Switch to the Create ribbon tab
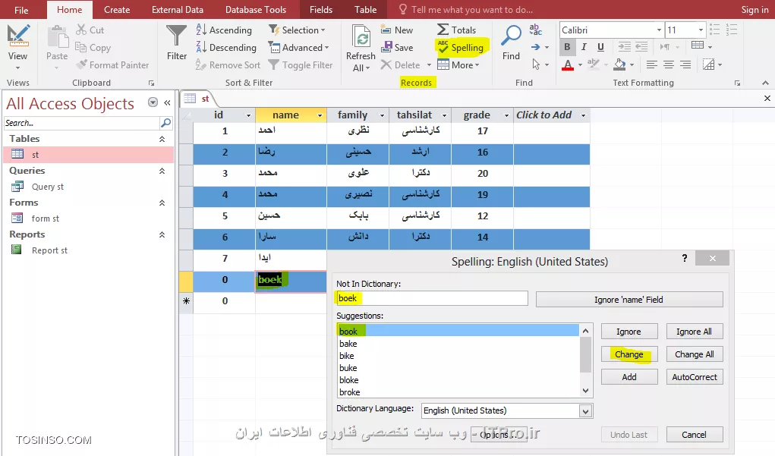775x456 pixels. [x=117, y=9]
